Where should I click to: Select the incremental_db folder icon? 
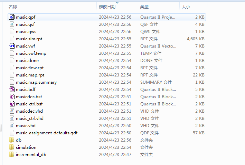(11, 155)
